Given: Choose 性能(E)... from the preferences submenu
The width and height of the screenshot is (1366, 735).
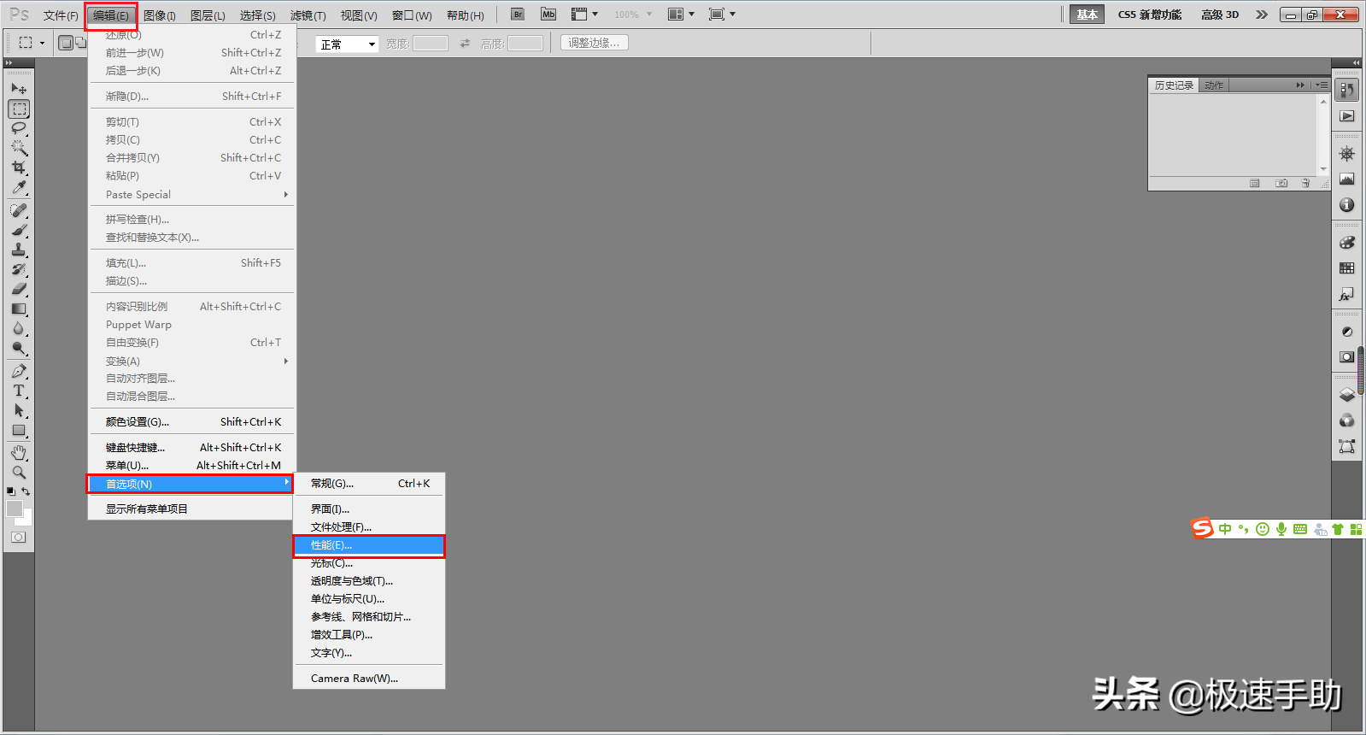Looking at the screenshot, I should tap(367, 545).
